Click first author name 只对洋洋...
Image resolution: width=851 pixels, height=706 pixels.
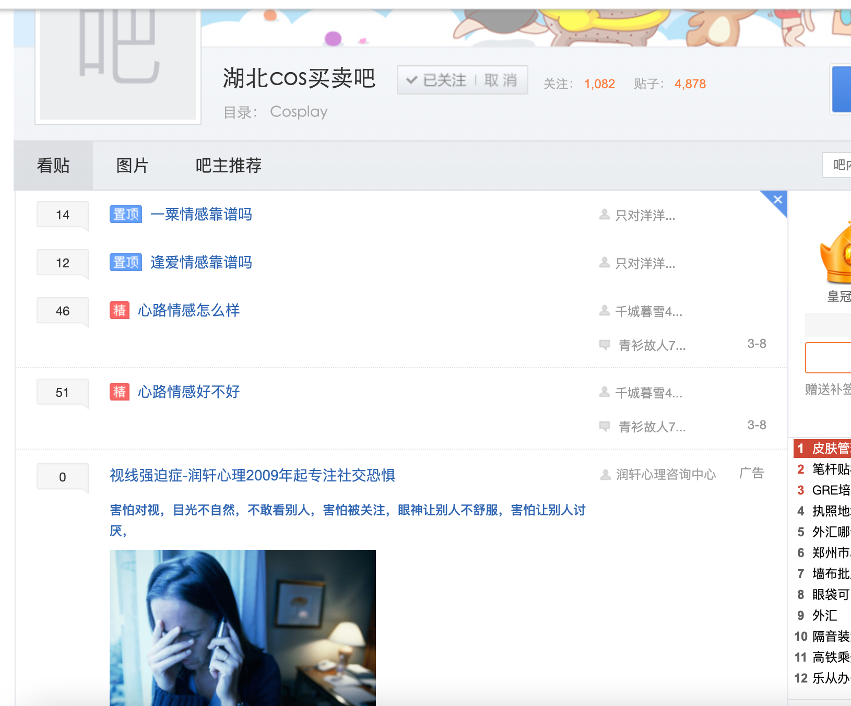click(x=645, y=215)
